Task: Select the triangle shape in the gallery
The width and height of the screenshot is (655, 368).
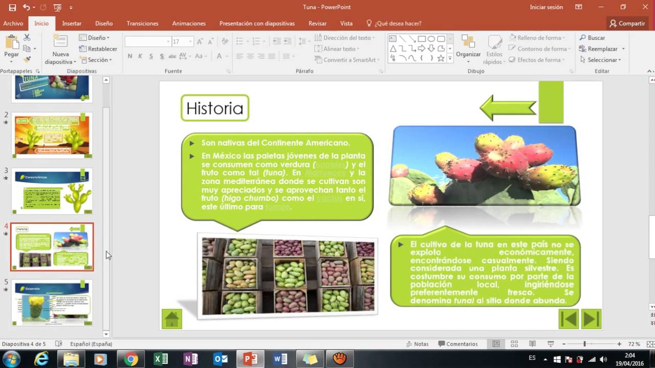Action: pos(393,49)
